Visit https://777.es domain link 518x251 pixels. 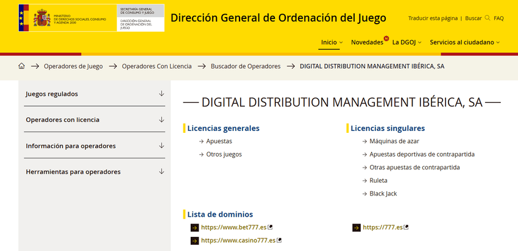tap(383, 227)
